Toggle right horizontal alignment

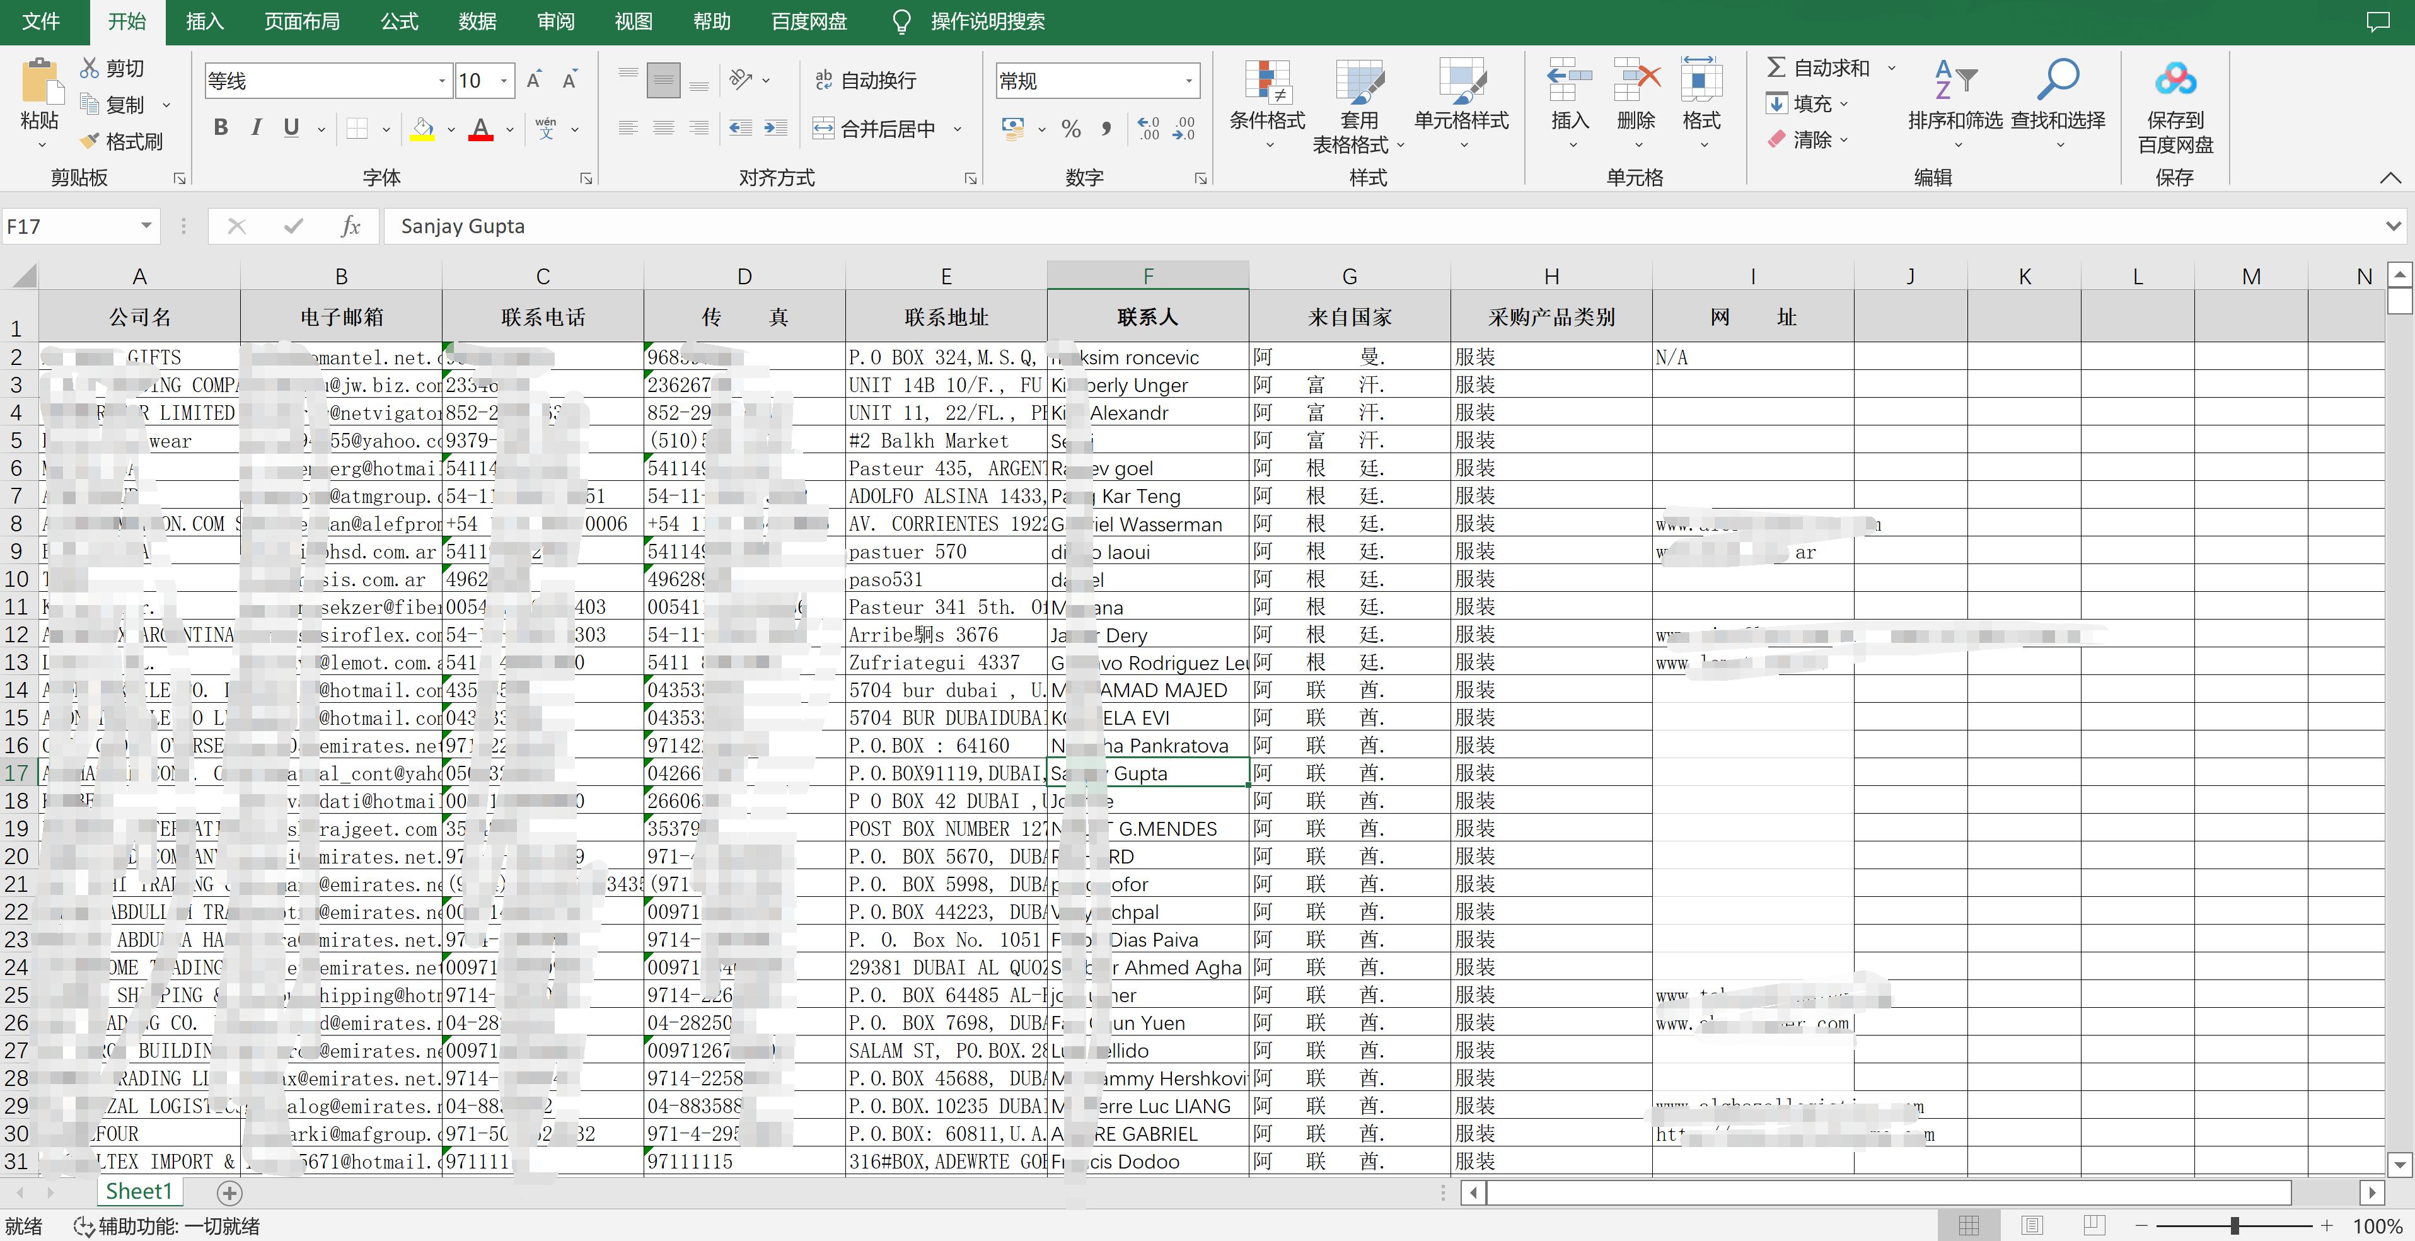point(699,129)
